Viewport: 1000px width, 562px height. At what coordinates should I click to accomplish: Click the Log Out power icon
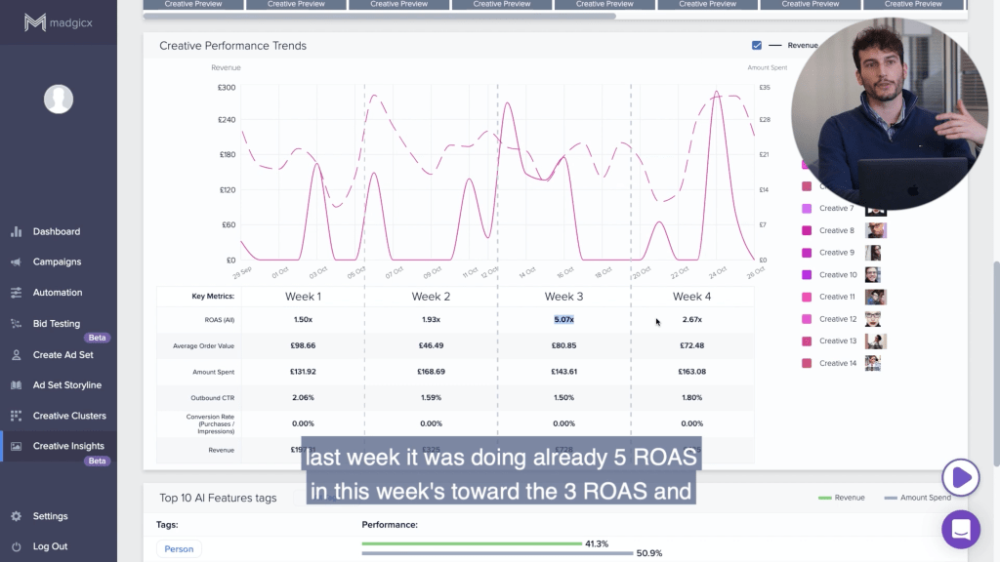click(16, 546)
